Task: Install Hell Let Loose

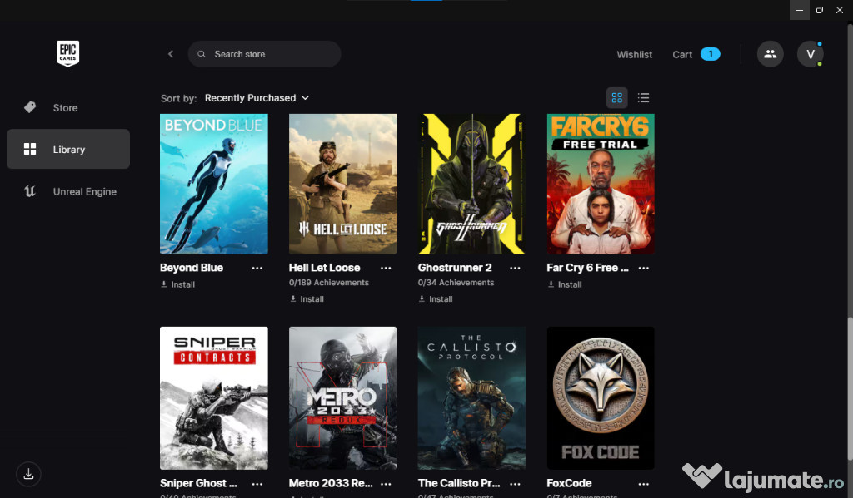Action: [307, 298]
